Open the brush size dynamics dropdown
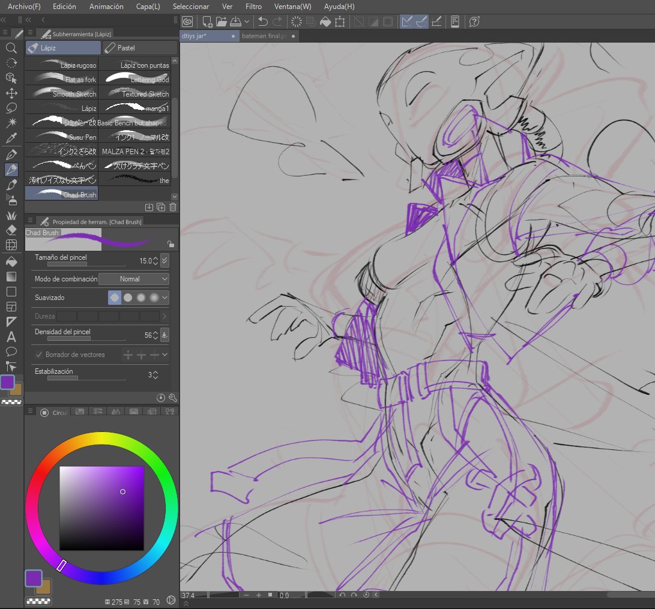 tap(165, 260)
